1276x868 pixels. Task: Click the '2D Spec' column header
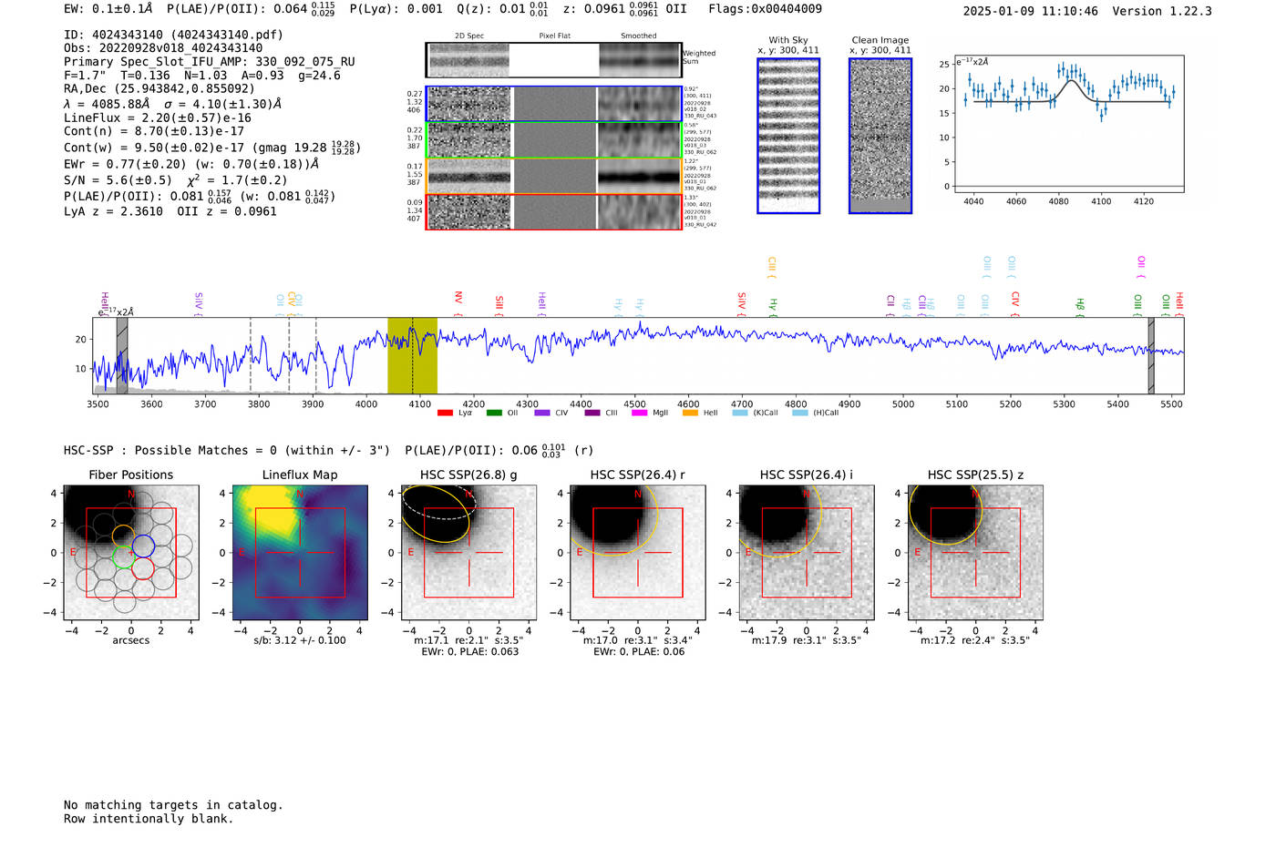(469, 36)
